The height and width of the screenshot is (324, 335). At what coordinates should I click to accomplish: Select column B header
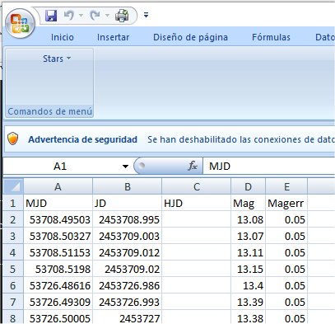128,187
